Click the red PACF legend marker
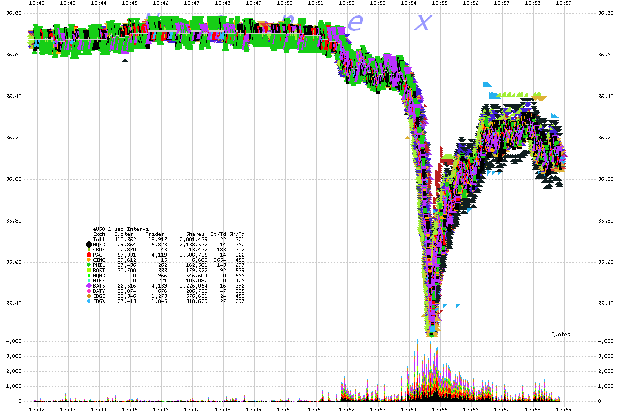The image size is (620, 413). [x=89, y=255]
